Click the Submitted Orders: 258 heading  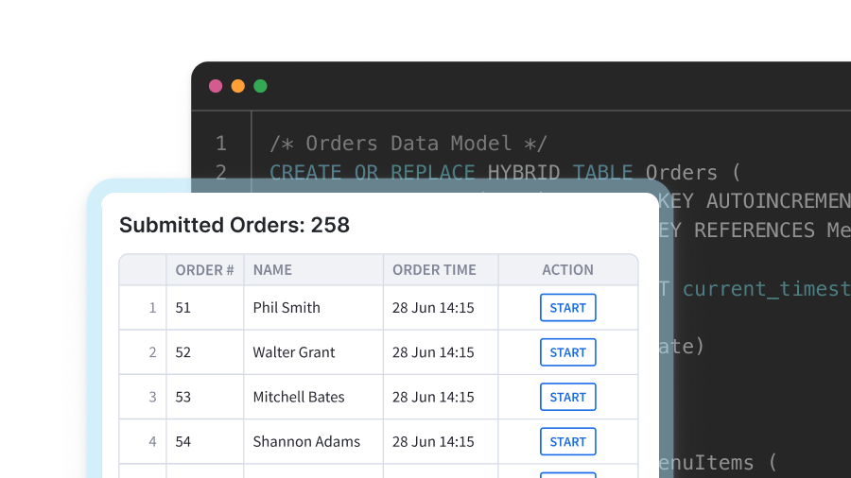pyautogui.click(x=234, y=225)
